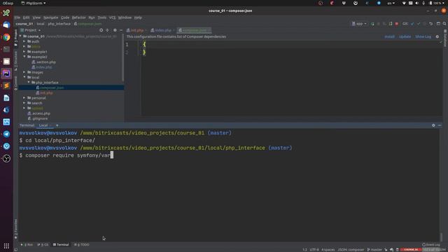Open Google Chrome from the Ubuntu dock
Screen dimensions: 448x252
point(6,37)
